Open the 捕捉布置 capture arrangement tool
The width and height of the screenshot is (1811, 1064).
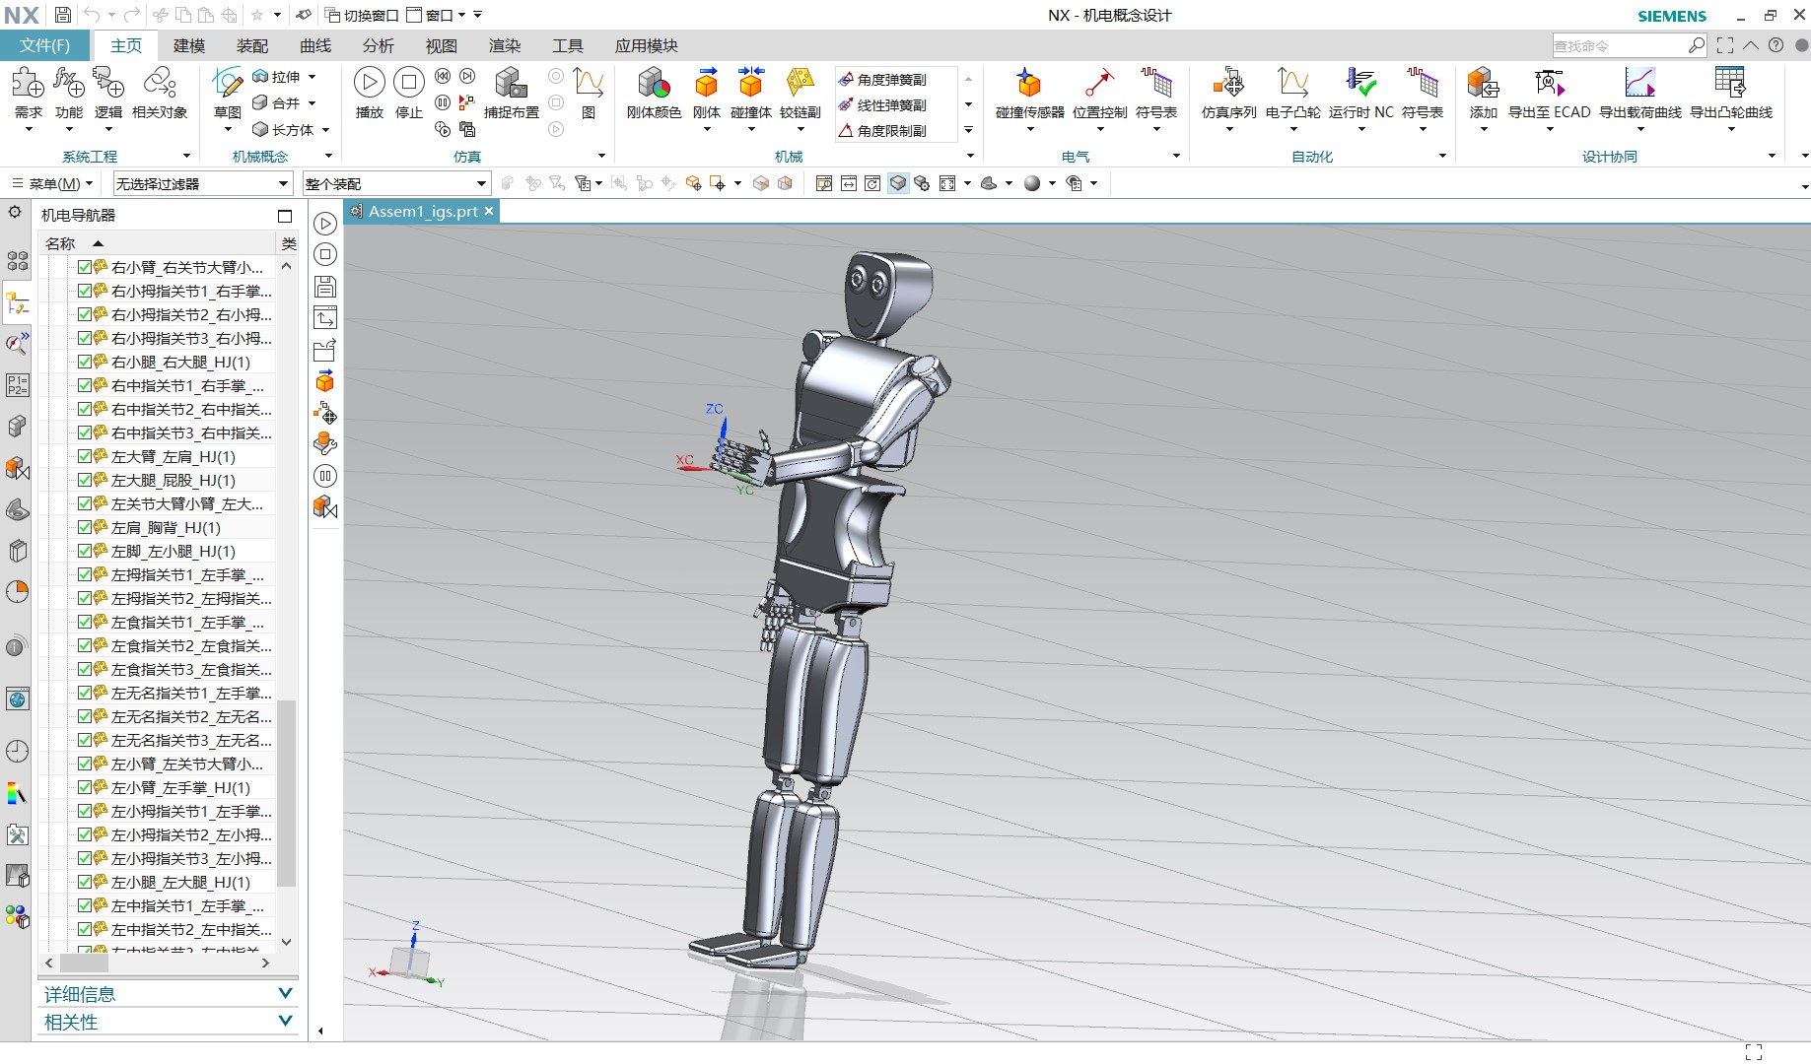511,83
